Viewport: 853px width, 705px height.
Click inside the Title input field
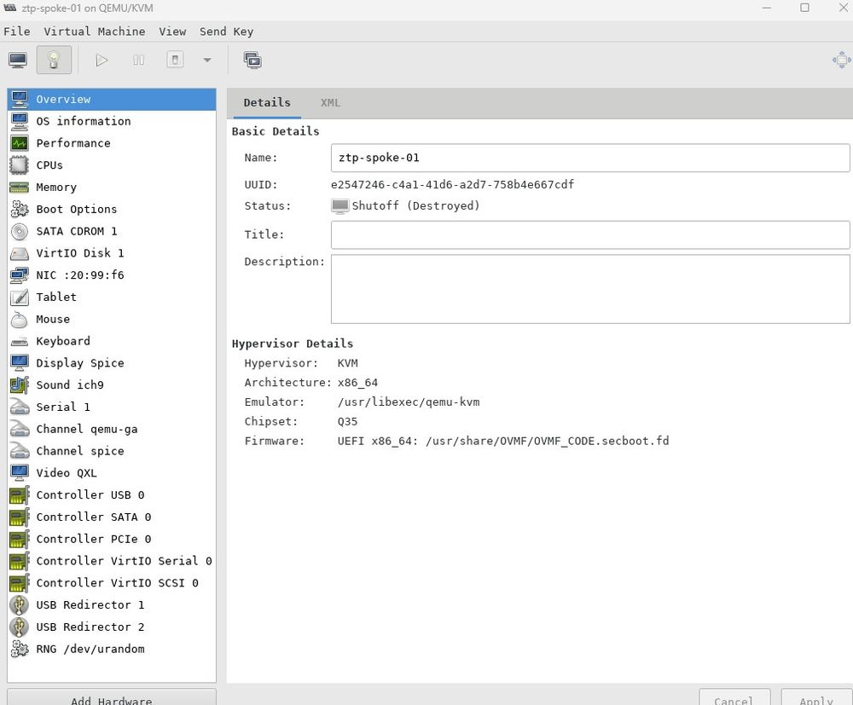click(x=589, y=234)
